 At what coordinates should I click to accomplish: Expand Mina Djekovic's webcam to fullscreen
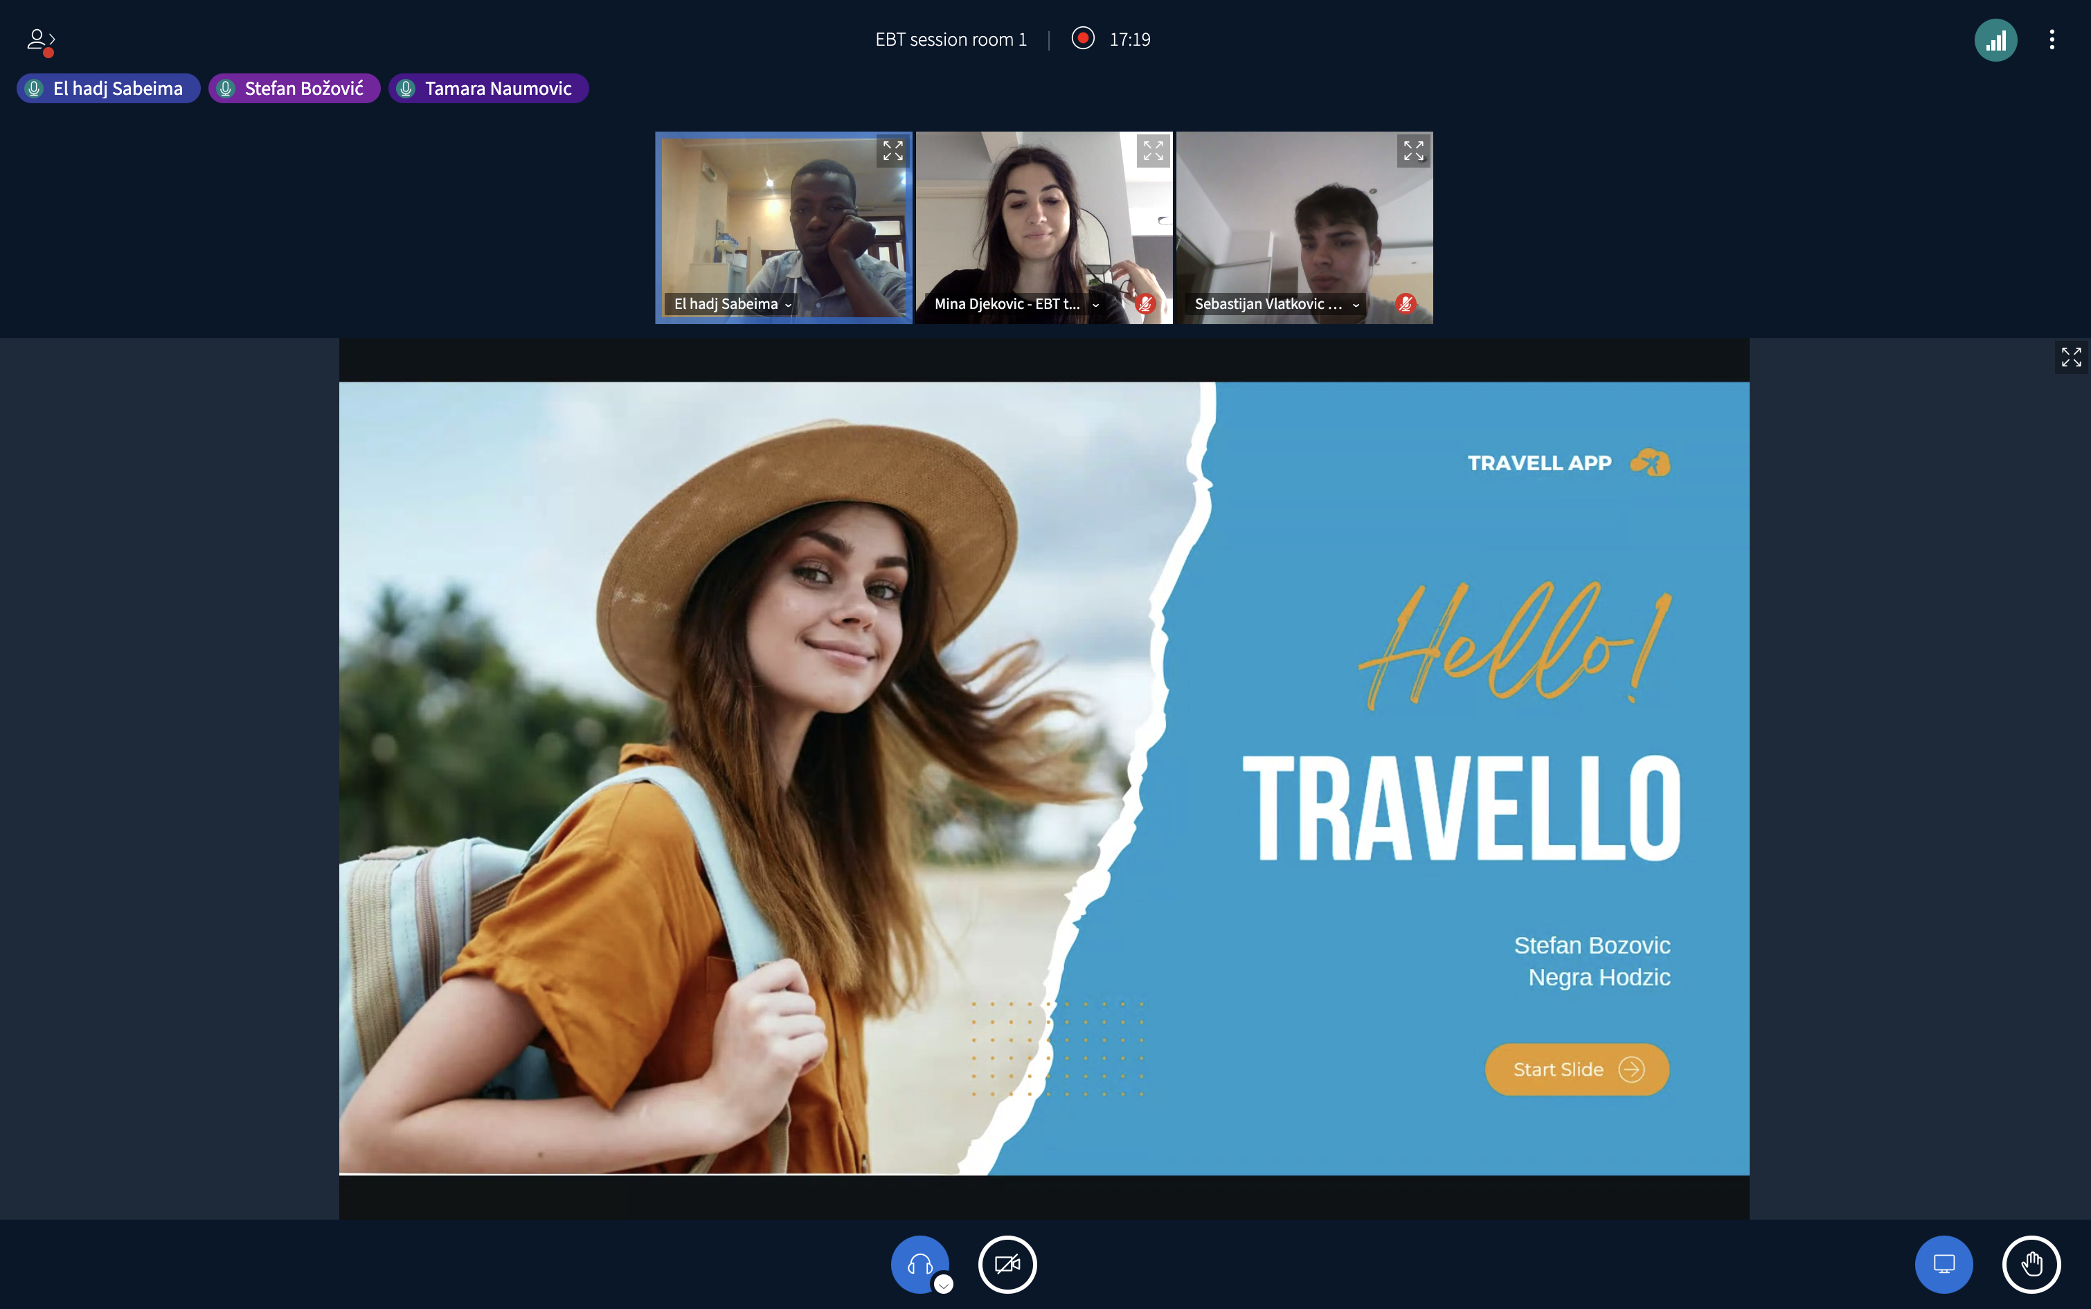[x=1153, y=151]
